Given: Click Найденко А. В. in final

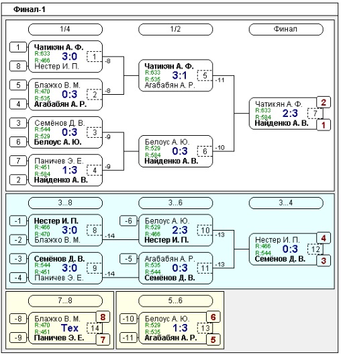Looking at the screenshot, I should pyautogui.click(x=281, y=123).
